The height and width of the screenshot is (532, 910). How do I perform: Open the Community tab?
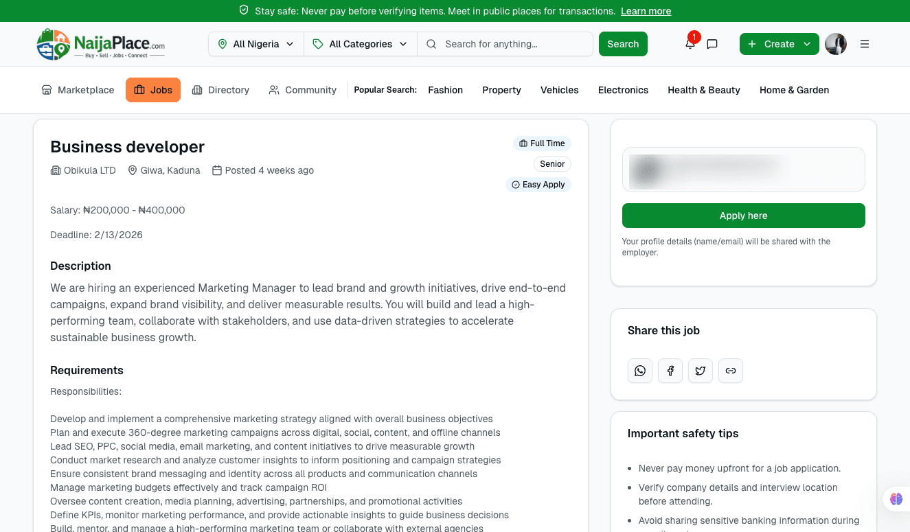coord(302,90)
